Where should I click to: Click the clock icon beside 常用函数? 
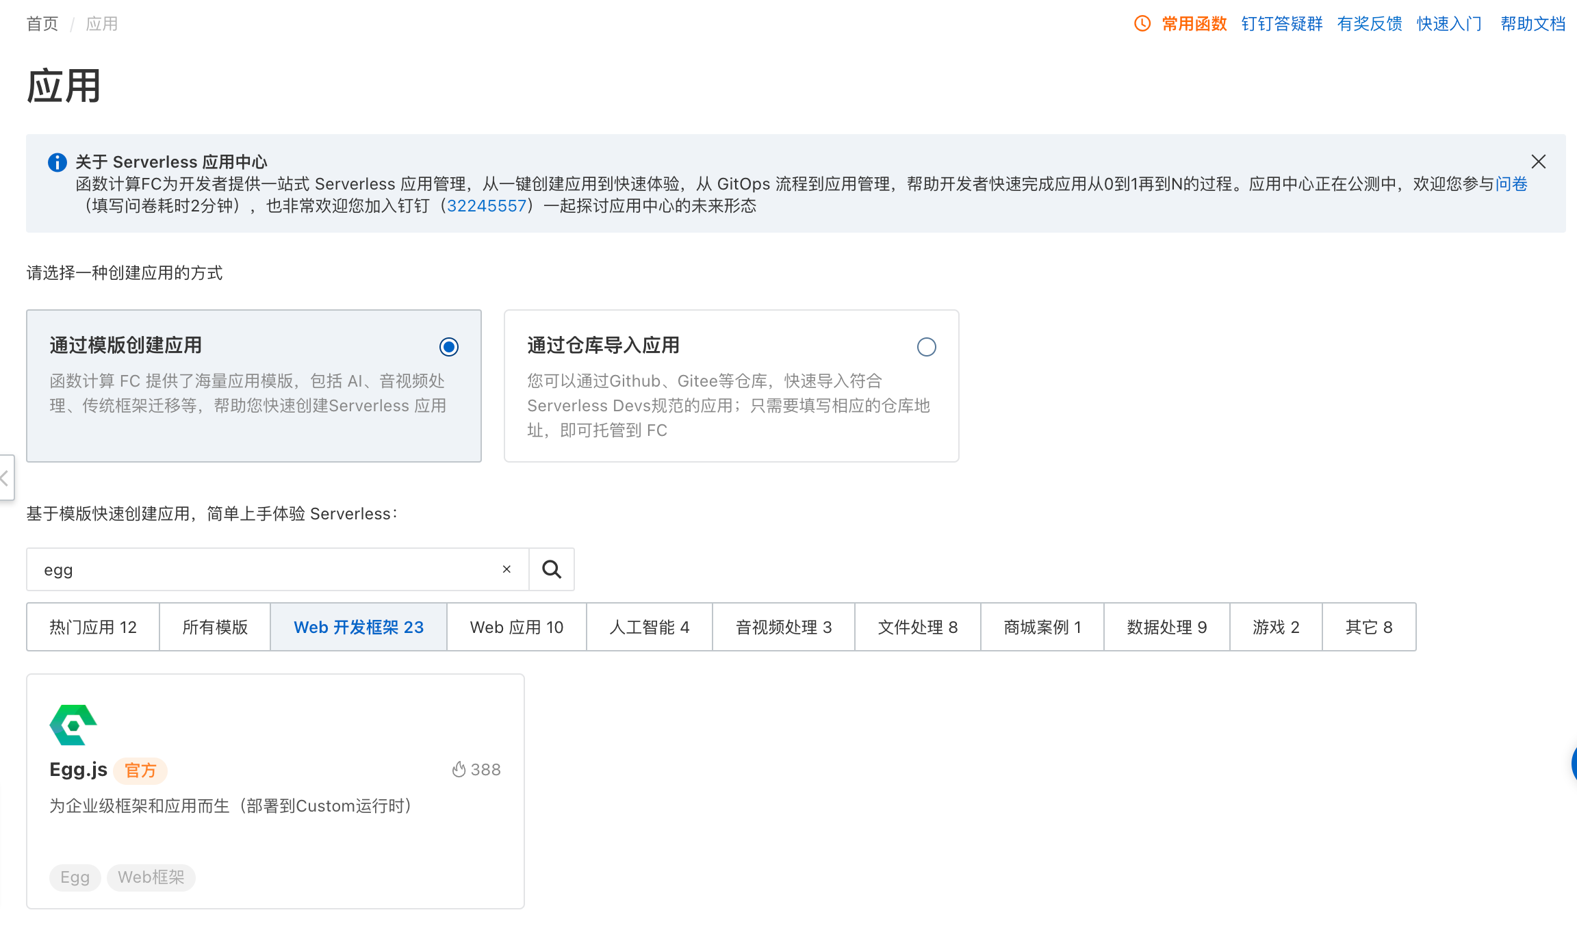pyautogui.click(x=1142, y=24)
